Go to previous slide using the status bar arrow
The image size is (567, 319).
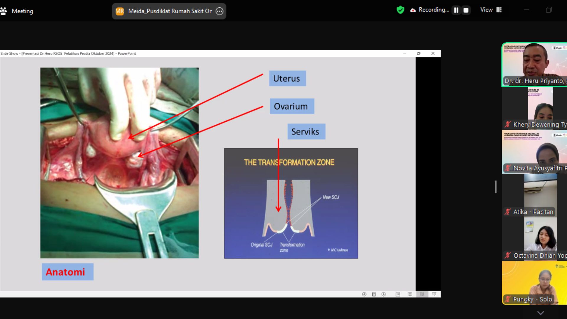[x=364, y=294]
